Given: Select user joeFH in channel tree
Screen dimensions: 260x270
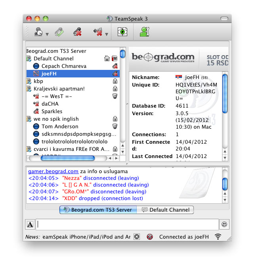Looking at the screenshot, I should 73,74.
